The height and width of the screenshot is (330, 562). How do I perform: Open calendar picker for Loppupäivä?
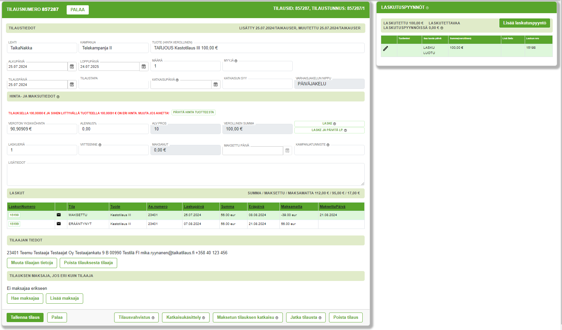pyautogui.click(x=144, y=67)
